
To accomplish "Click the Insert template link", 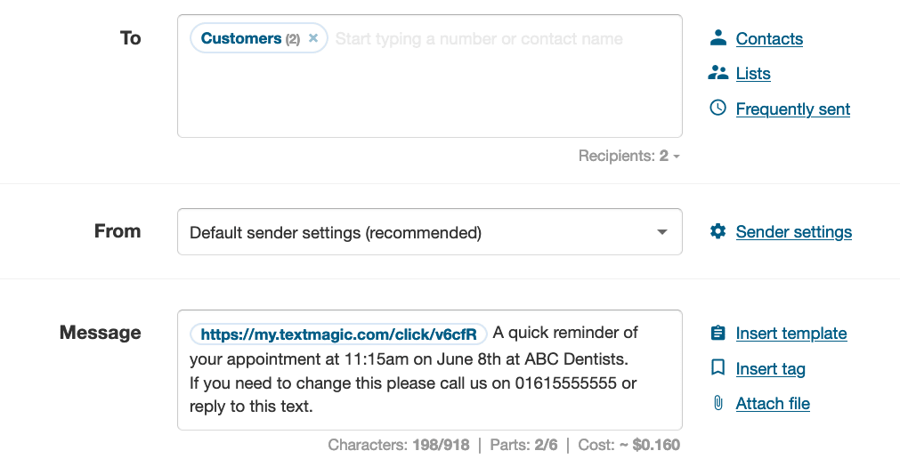I will [791, 334].
